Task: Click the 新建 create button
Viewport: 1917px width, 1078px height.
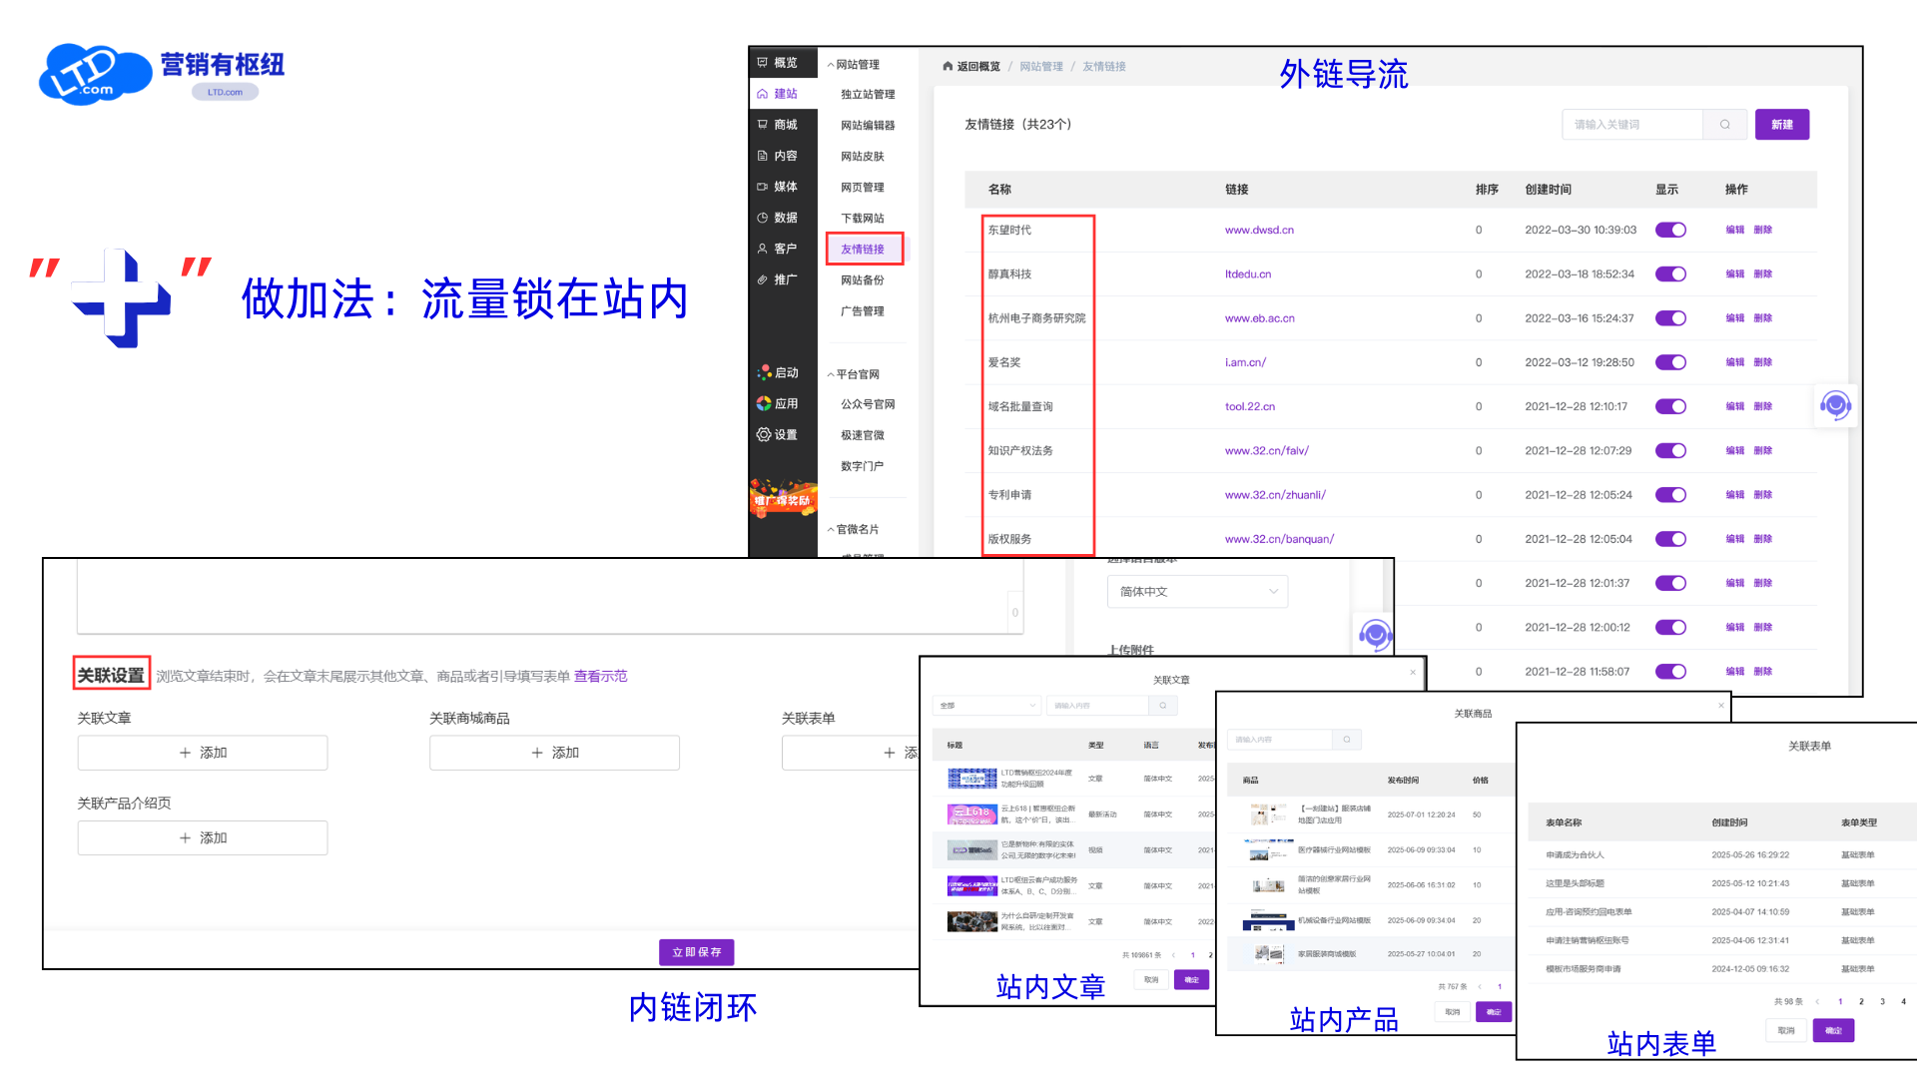Action: pos(1782,124)
